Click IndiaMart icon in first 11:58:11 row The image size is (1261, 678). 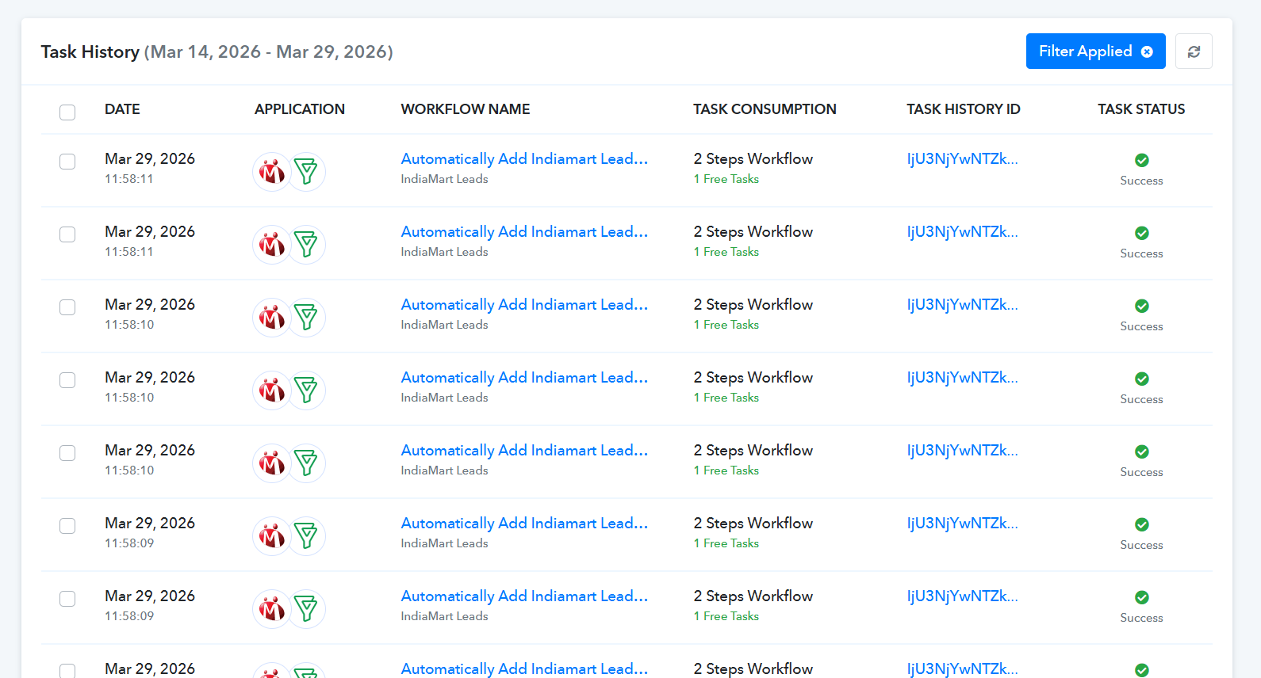click(272, 172)
